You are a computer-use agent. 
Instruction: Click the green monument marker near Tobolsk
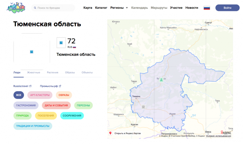coord(161,80)
